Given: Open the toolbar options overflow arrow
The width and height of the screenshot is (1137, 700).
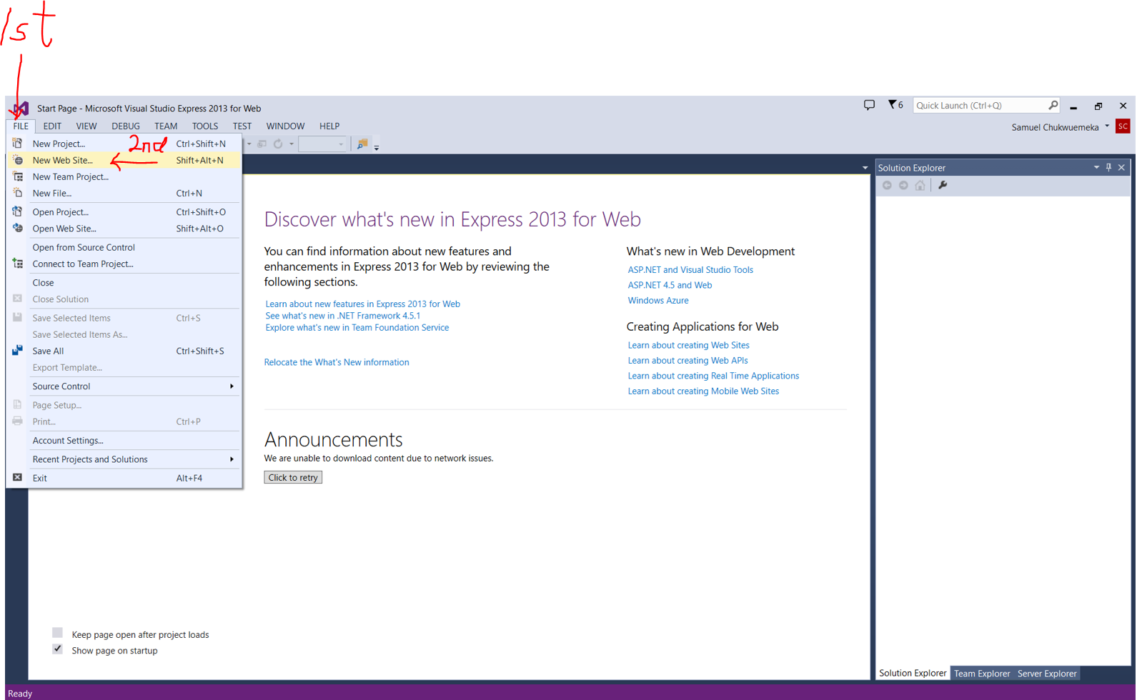Looking at the screenshot, I should pos(377,146).
